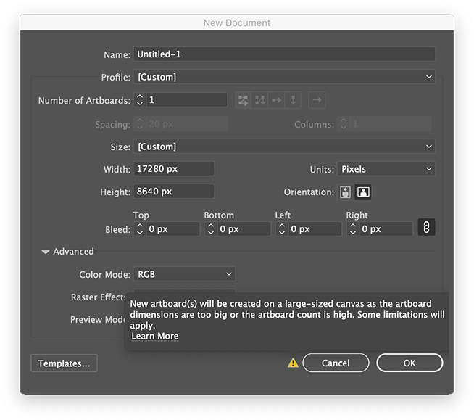The width and height of the screenshot is (474, 420).
Task: Click the Top bleed value field
Action: (172, 229)
